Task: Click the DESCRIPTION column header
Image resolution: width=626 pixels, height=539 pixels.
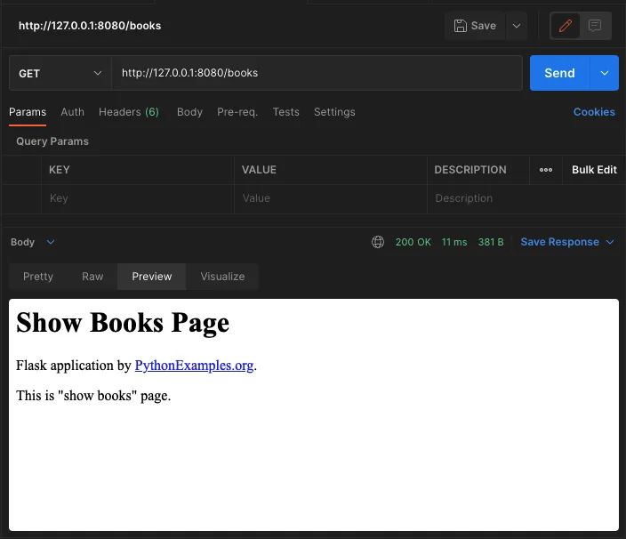Action: click(x=470, y=170)
